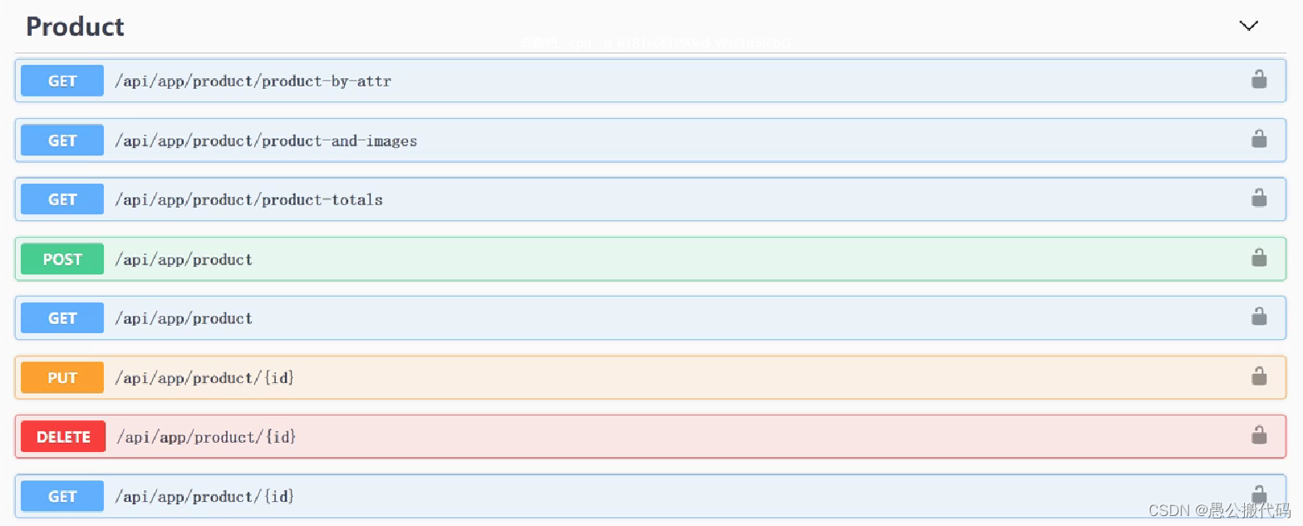Collapse the Product section chevron
The image size is (1303, 526).
(1248, 26)
